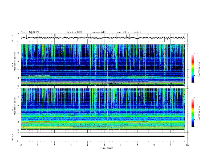The height and width of the screenshot is (163, 211).
Task: Click the ch.1 spectrogram color bar
Action: [x=193, y=68]
